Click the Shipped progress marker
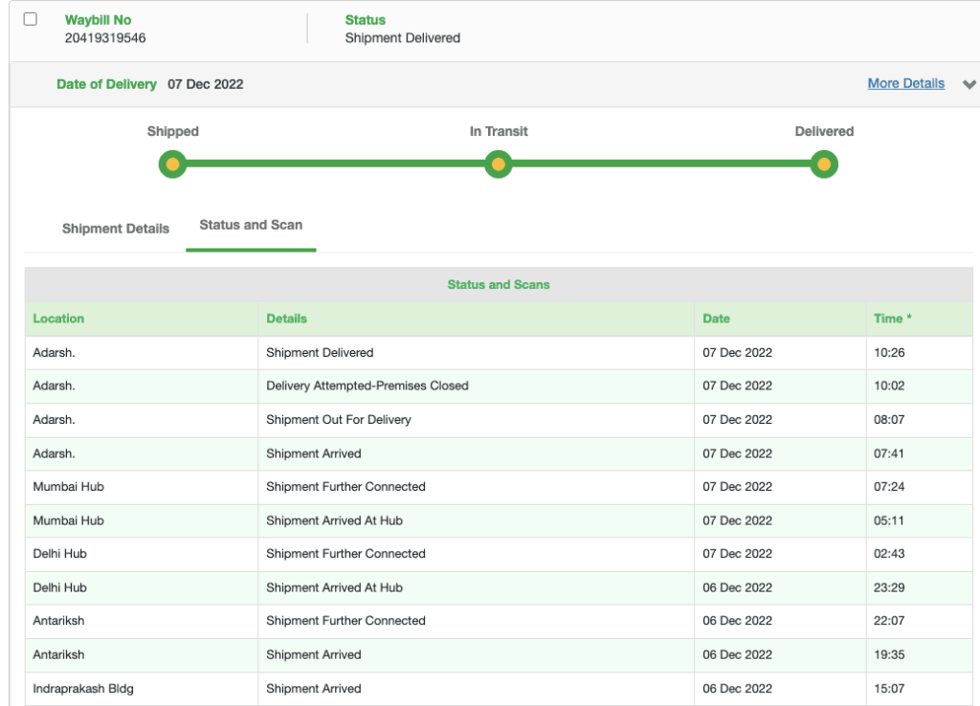This screenshot has height=706, width=980. tap(172, 165)
